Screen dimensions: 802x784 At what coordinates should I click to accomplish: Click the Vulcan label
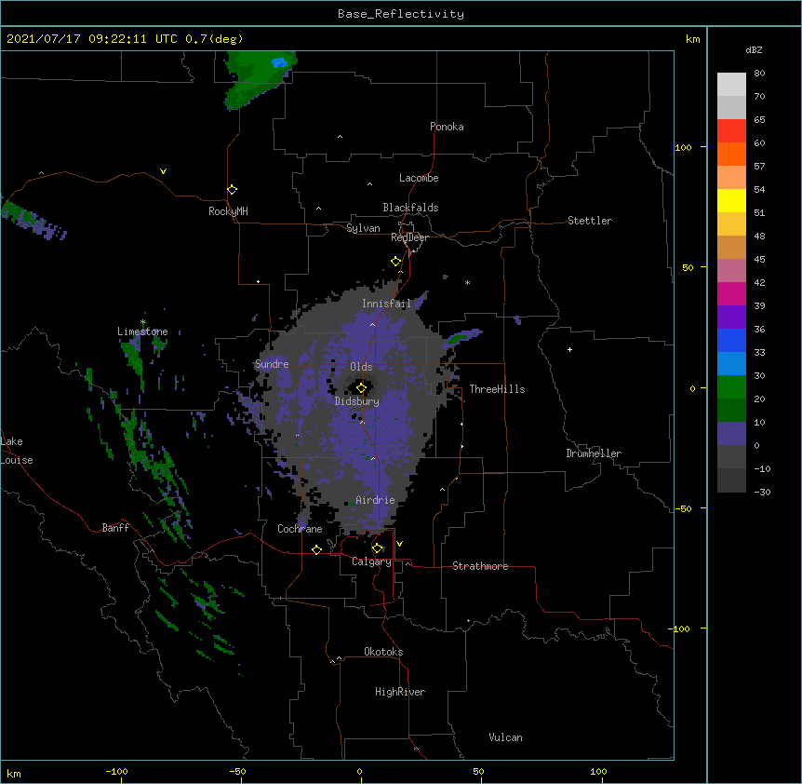click(x=505, y=737)
